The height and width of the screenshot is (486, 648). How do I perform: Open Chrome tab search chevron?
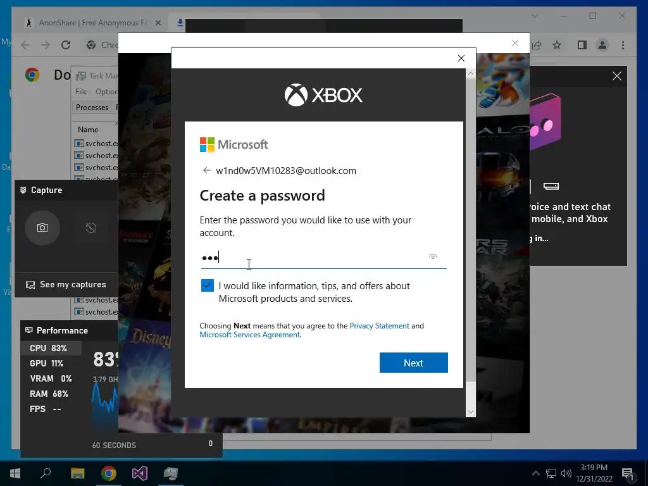tap(535, 16)
